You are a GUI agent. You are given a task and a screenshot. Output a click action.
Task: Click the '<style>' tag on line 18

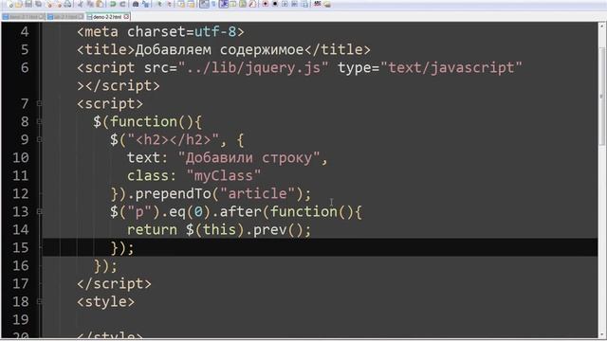pos(105,301)
